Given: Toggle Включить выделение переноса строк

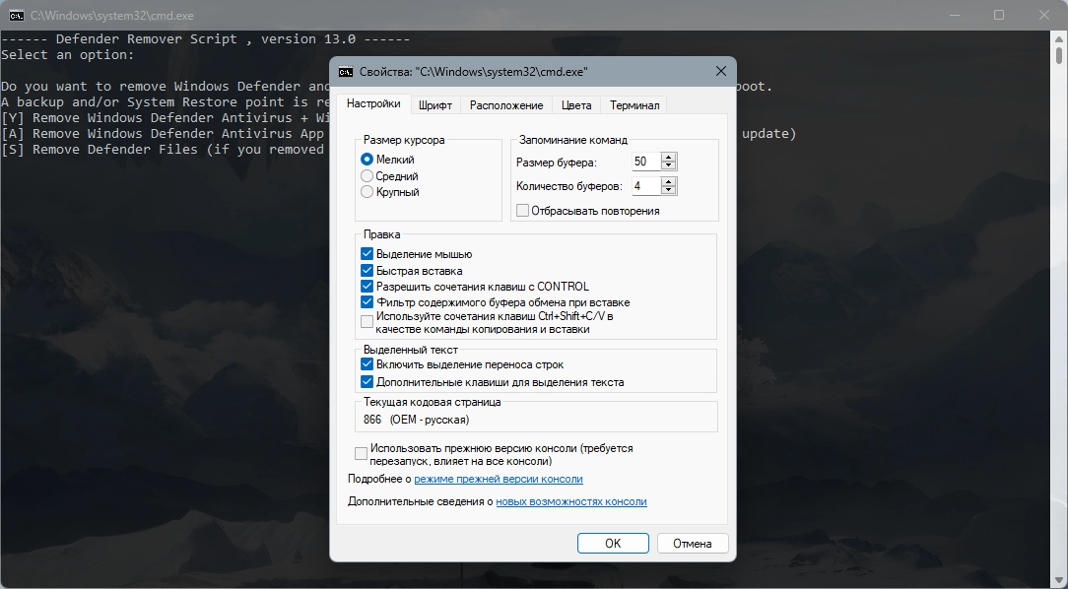Looking at the screenshot, I should point(367,364).
